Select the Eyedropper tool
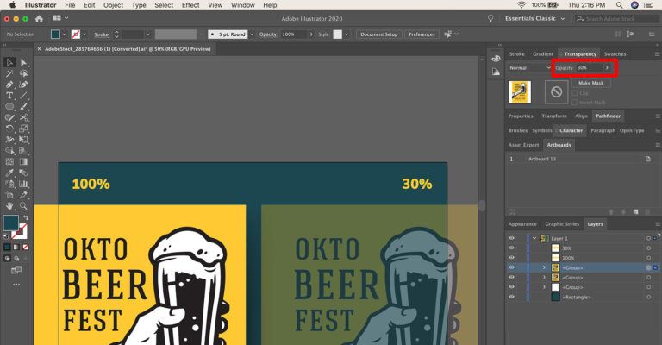 coord(9,172)
